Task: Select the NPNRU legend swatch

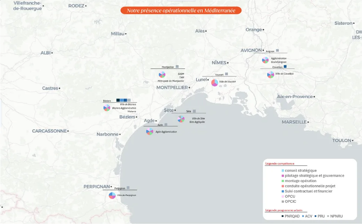Action: pyautogui.click(x=328, y=216)
